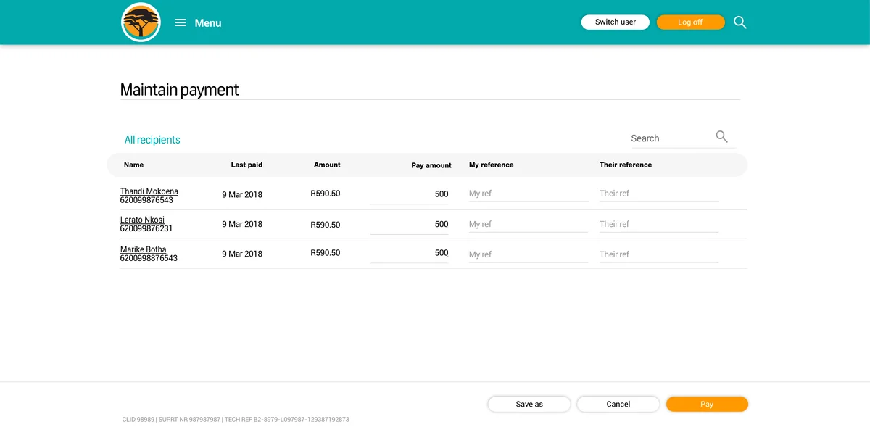Click My ref field for Thandi Mokoena
870x427 pixels.
[x=528, y=194]
